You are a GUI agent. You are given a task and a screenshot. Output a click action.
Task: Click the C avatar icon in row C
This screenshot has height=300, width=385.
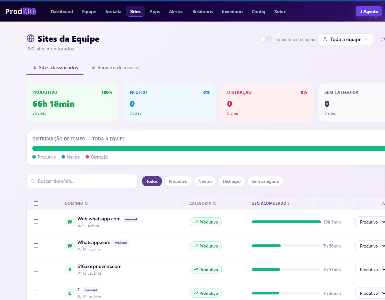pyautogui.click(x=70, y=293)
